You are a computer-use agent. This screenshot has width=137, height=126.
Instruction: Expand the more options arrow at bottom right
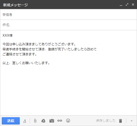(131, 121)
